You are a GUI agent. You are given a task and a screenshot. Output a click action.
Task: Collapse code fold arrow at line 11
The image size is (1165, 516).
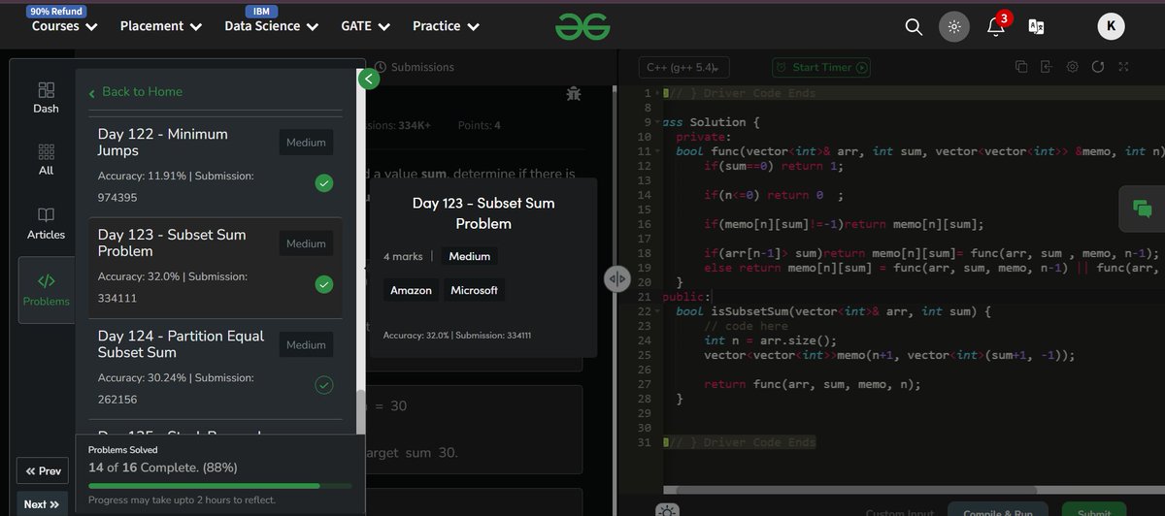click(658, 151)
